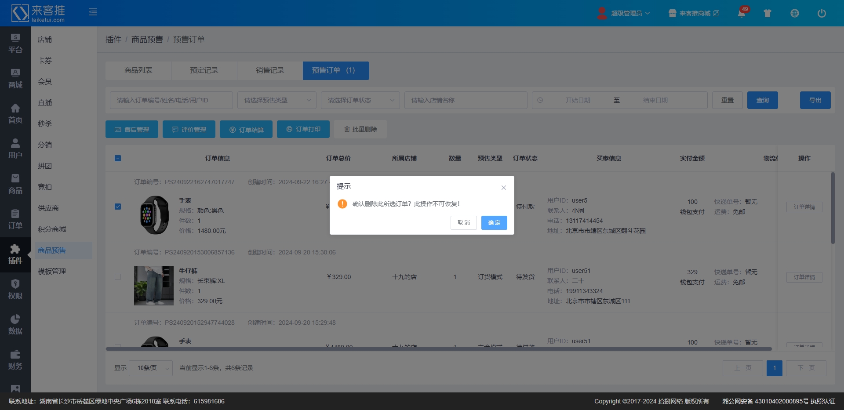Viewport: 844px width, 410px height.
Task: Toggle the select-all orders checkbox
Action: point(118,158)
